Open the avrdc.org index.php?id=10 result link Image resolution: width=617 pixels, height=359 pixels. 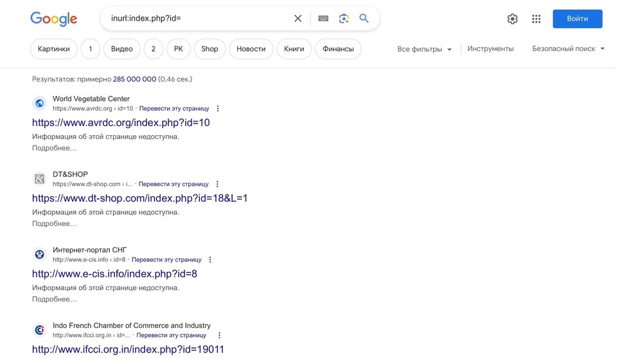pyautogui.click(x=121, y=122)
